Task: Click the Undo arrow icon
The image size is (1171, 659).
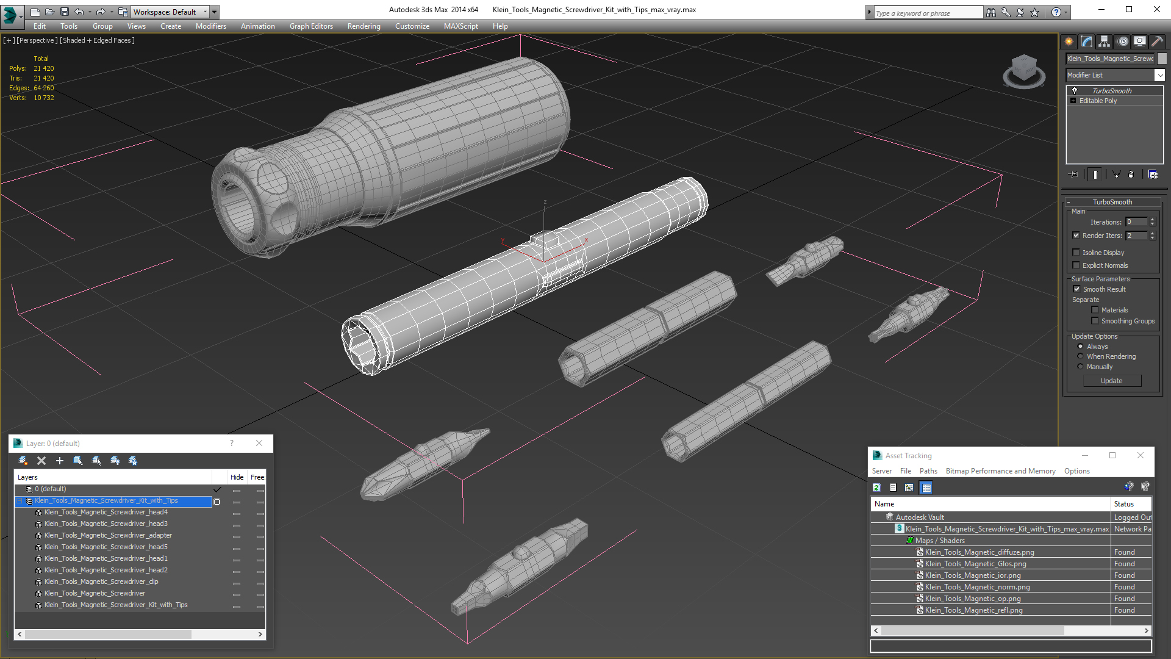Action: [x=79, y=12]
